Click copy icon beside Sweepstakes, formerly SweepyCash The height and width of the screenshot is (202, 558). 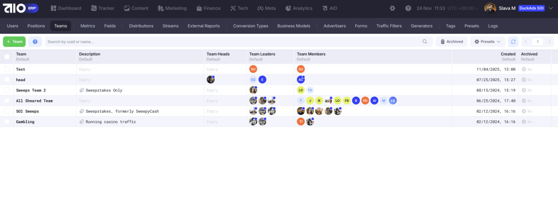(x=82, y=111)
